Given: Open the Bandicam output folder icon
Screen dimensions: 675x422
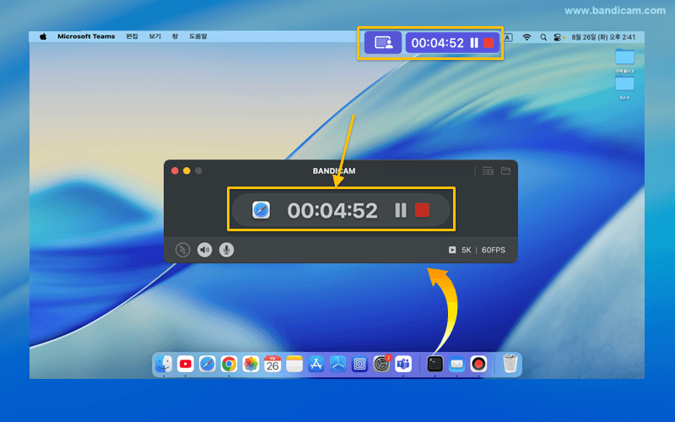Looking at the screenshot, I should click(505, 170).
